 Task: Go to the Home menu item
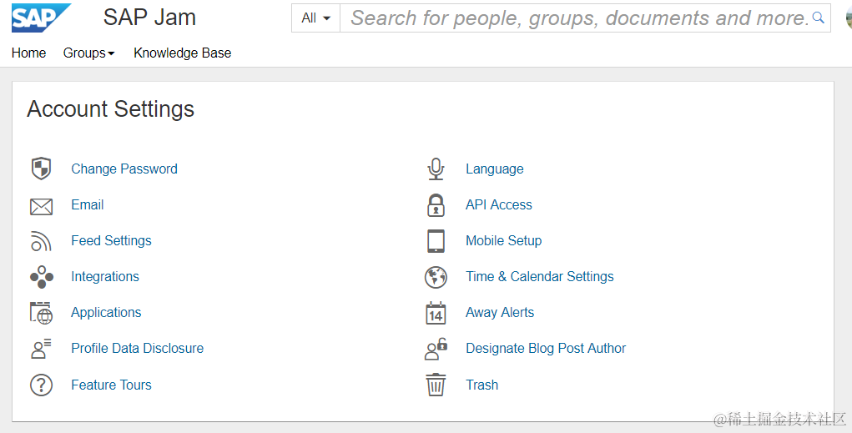click(28, 53)
